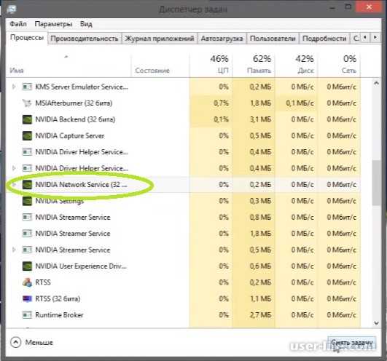Click the RTSS process icon
Screen dimensions: 387x361
pos(27,282)
